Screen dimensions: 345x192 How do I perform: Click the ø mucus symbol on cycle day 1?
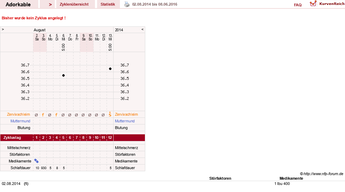(36, 115)
